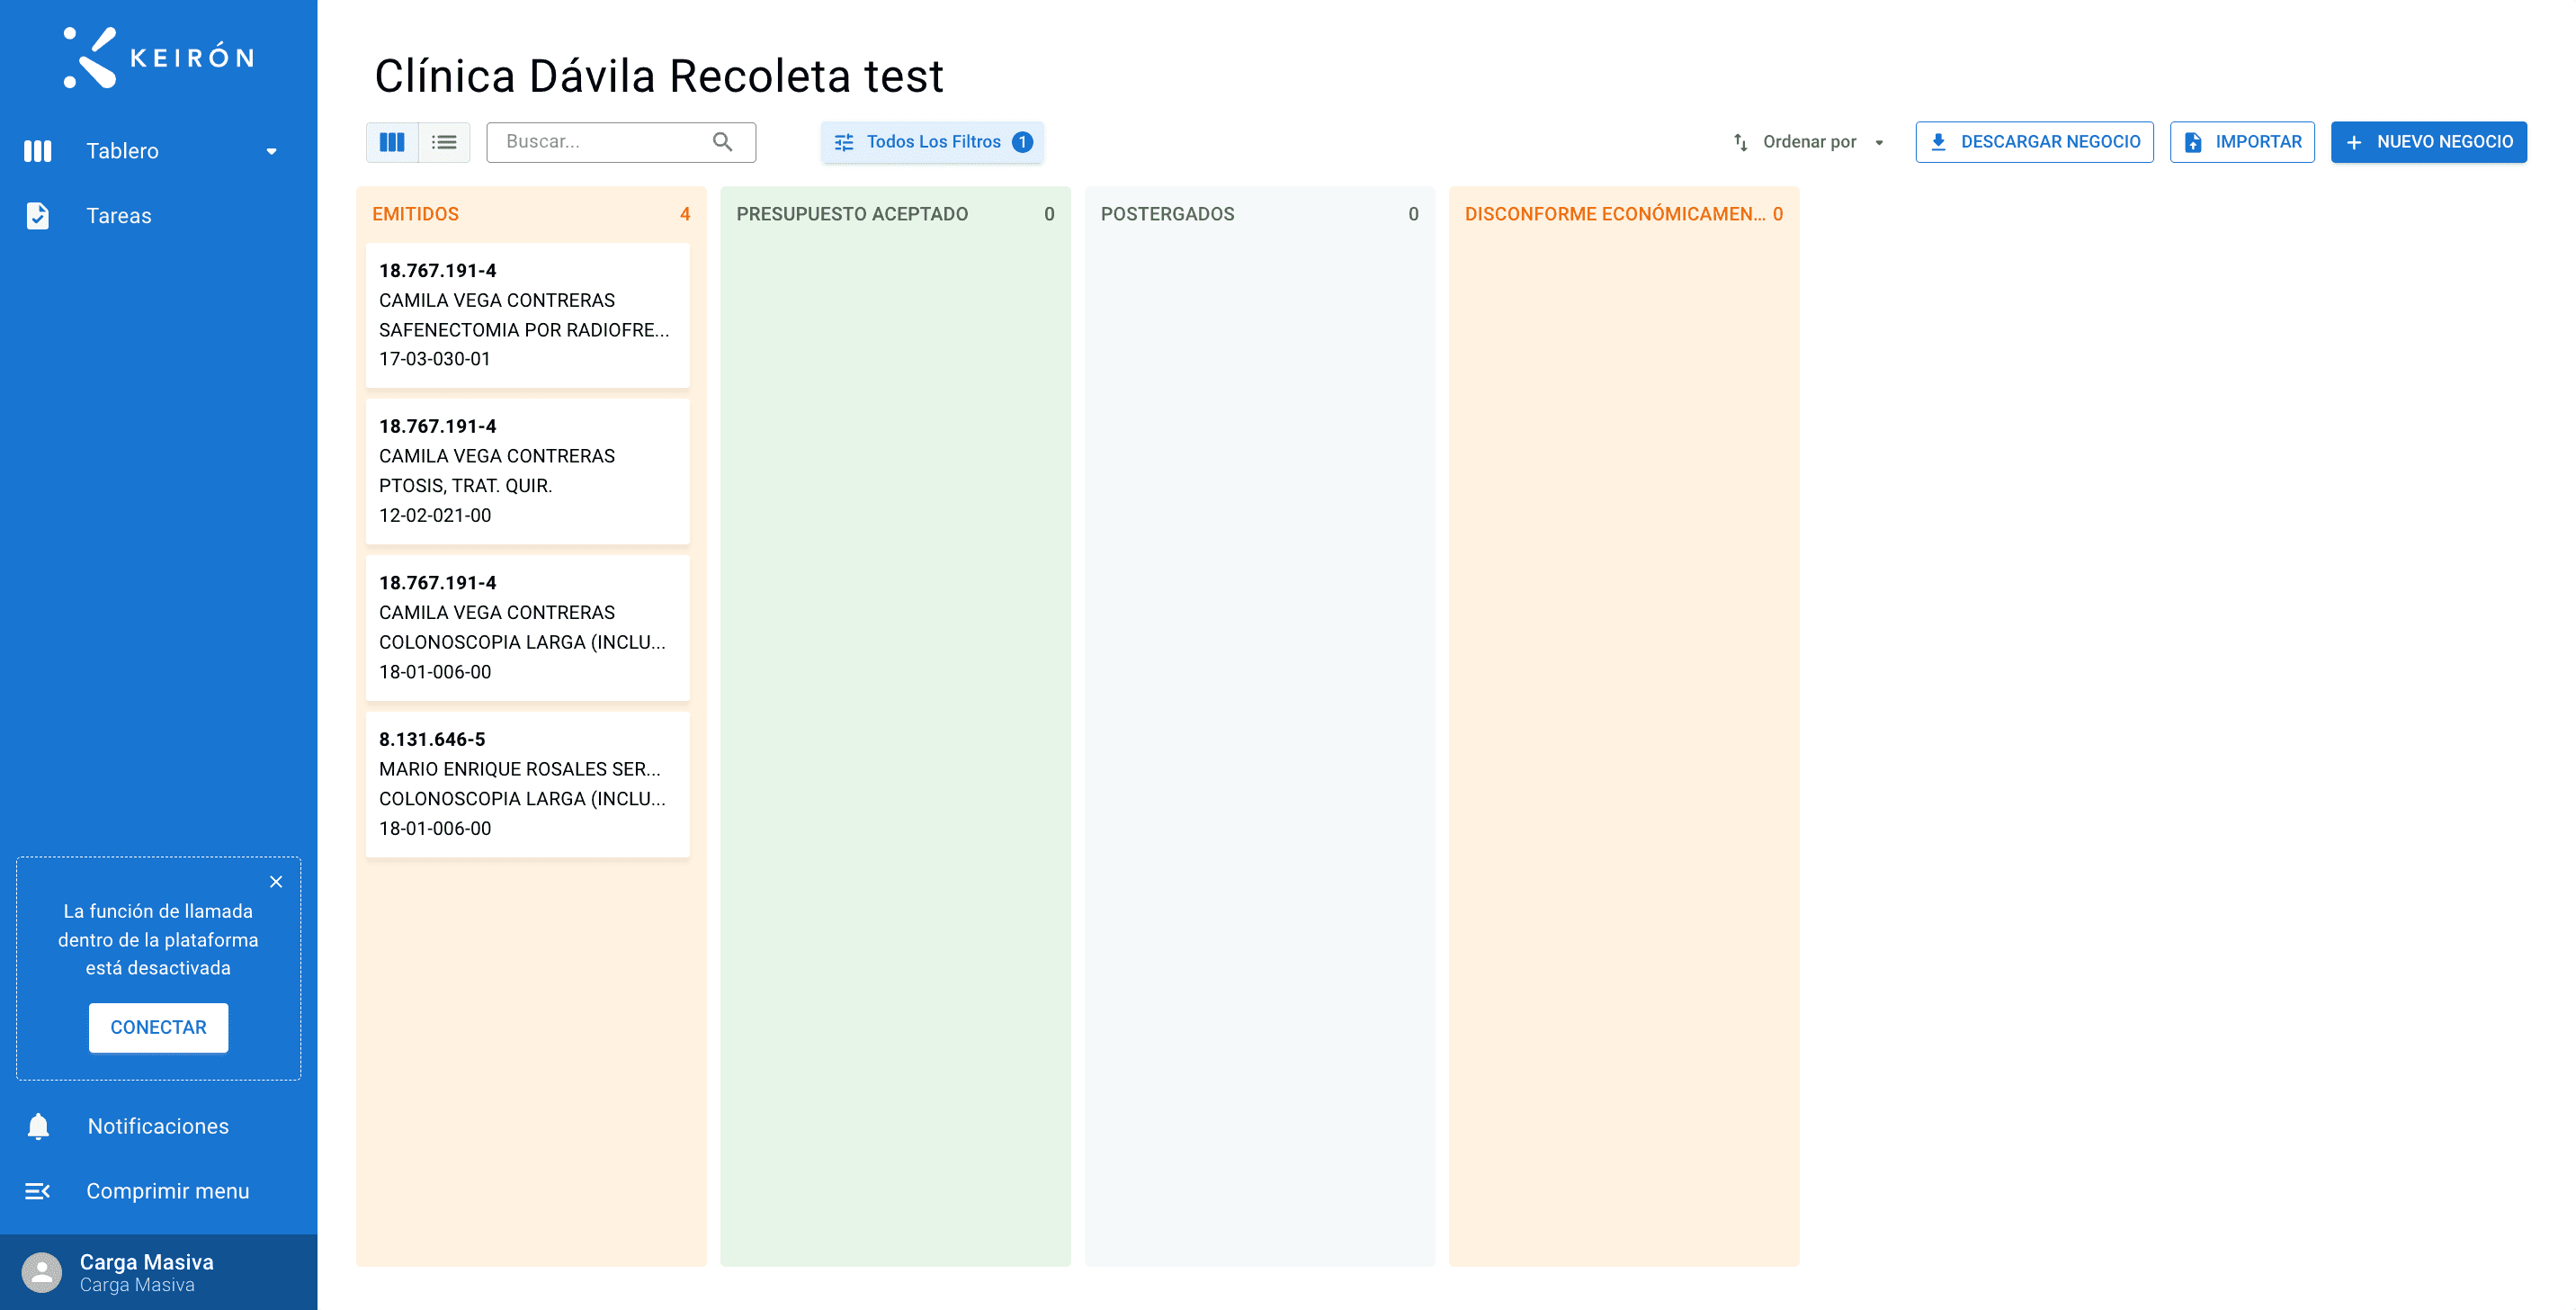This screenshot has width=2576, height=1310.
Task: Click the filter sliders icon
Action: (x=844, y=142)
